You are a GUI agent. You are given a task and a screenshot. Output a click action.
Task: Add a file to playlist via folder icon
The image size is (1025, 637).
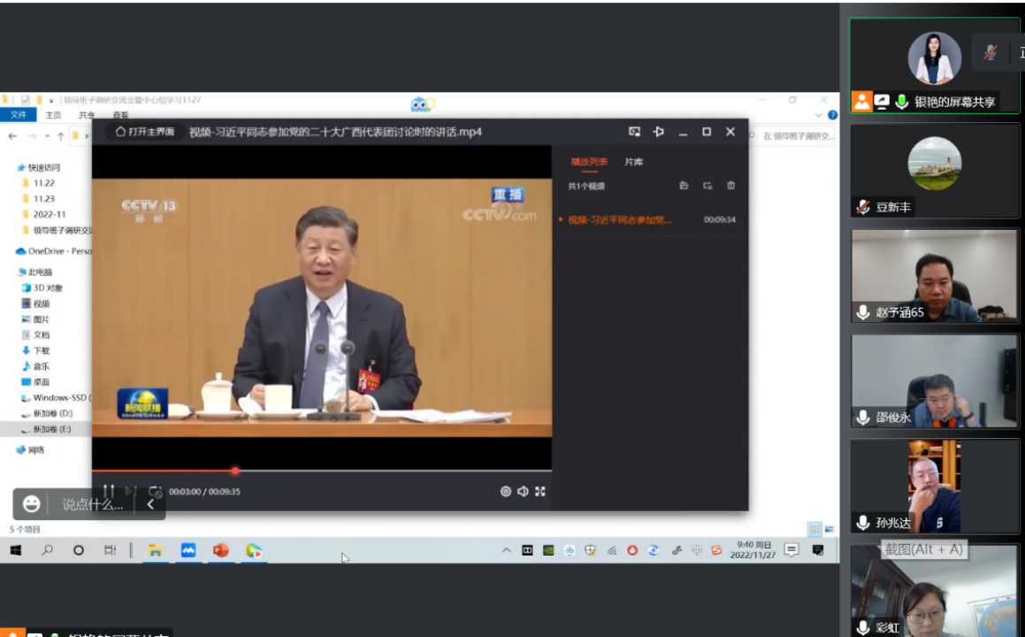click(684, 186)
